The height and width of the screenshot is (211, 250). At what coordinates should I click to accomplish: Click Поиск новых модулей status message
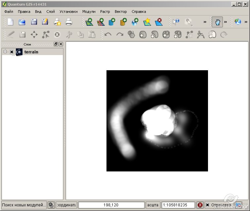pyautogui.click(x=24, y=205)
